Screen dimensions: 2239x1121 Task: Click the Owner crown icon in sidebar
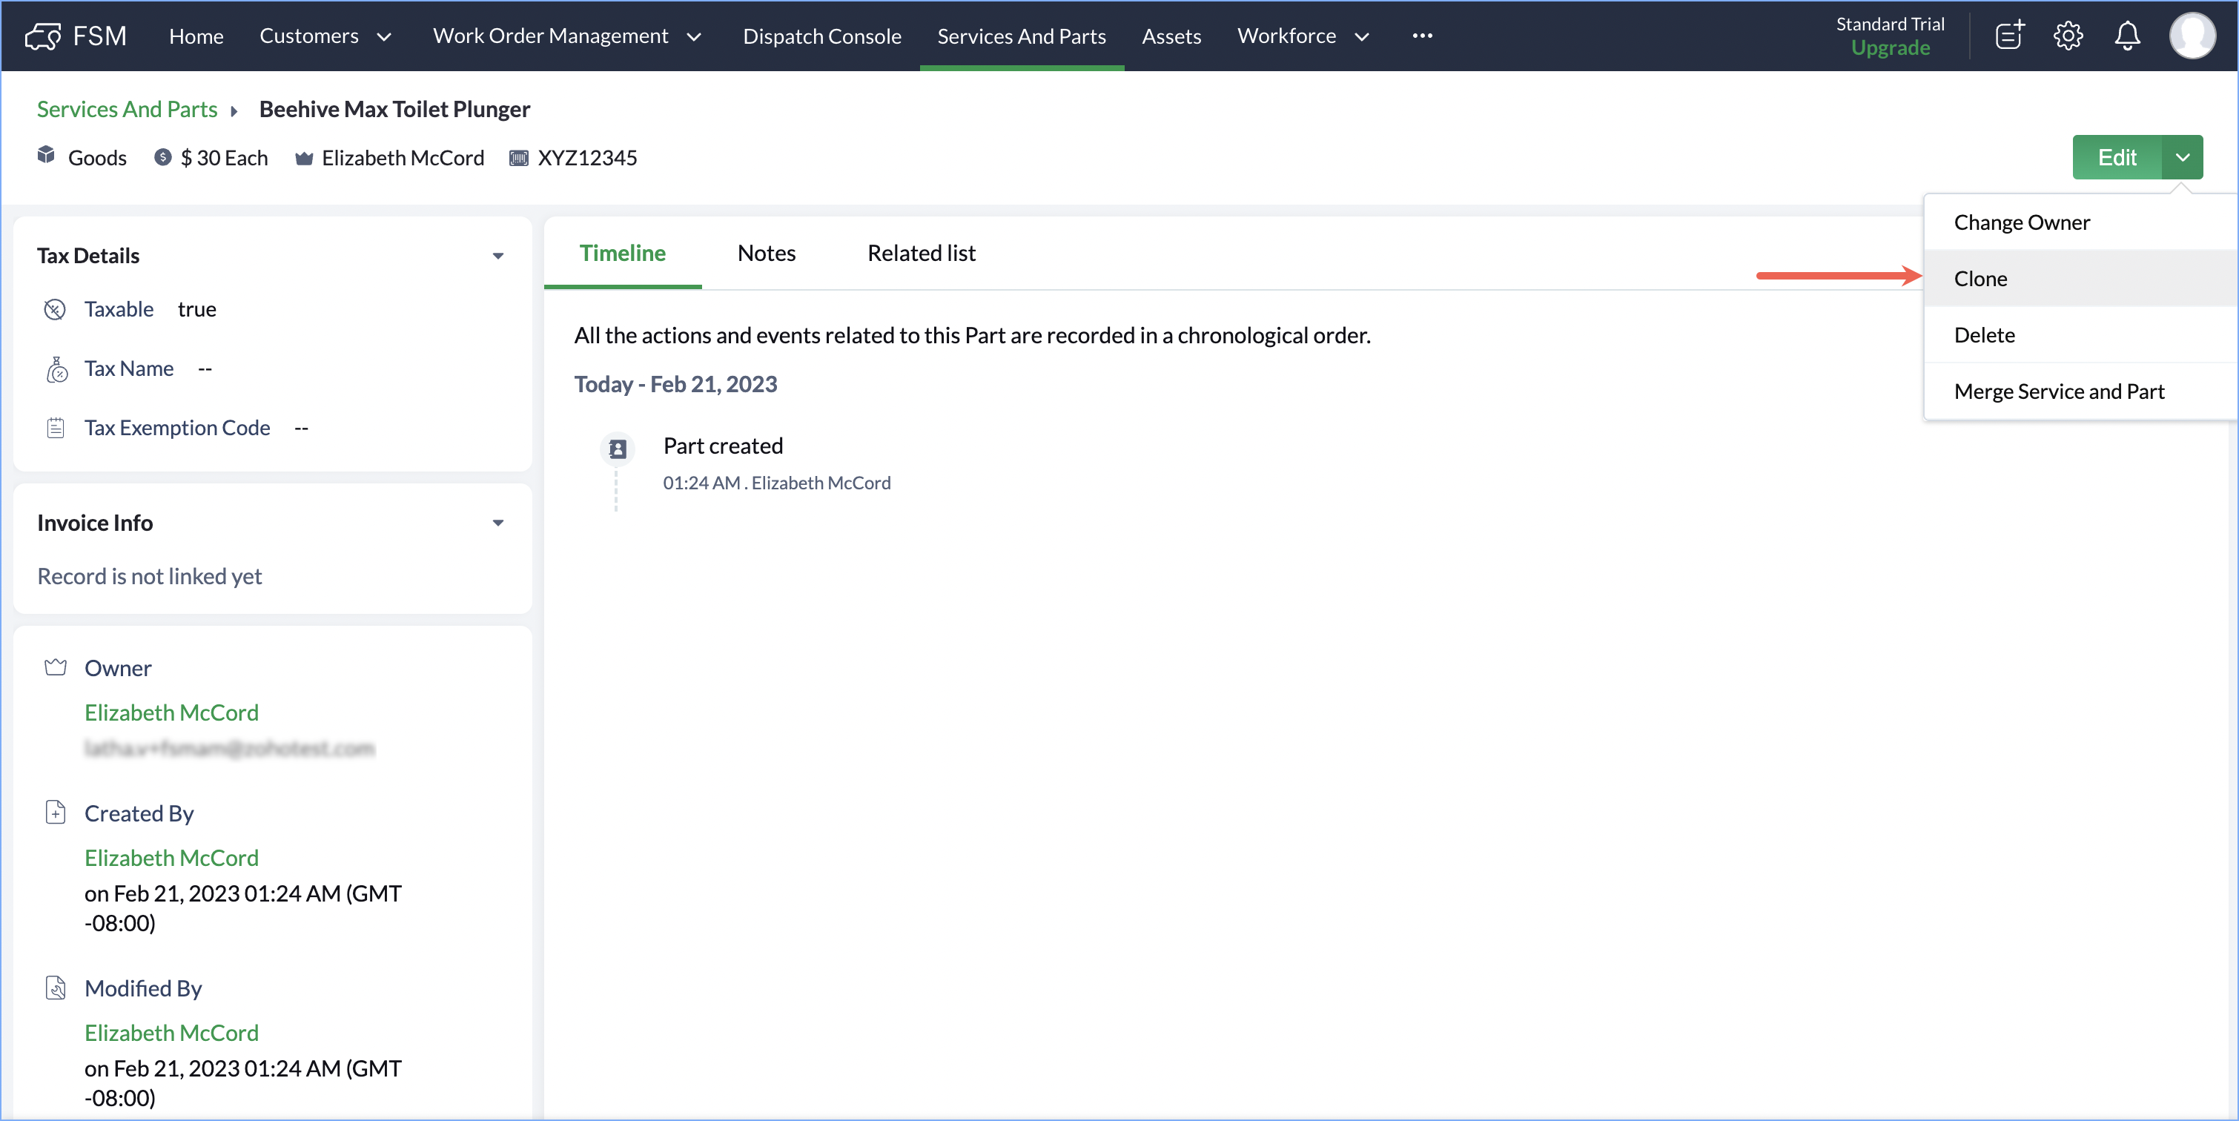click(56, 667)
